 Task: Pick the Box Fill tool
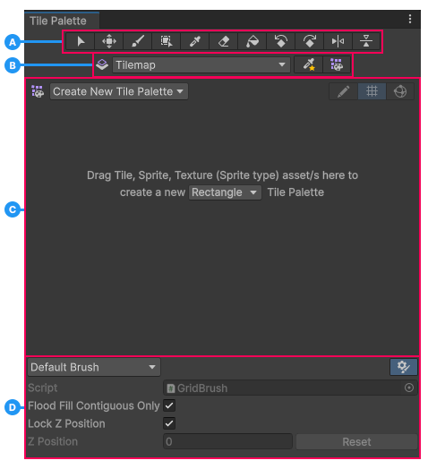(x=166, y=41)
